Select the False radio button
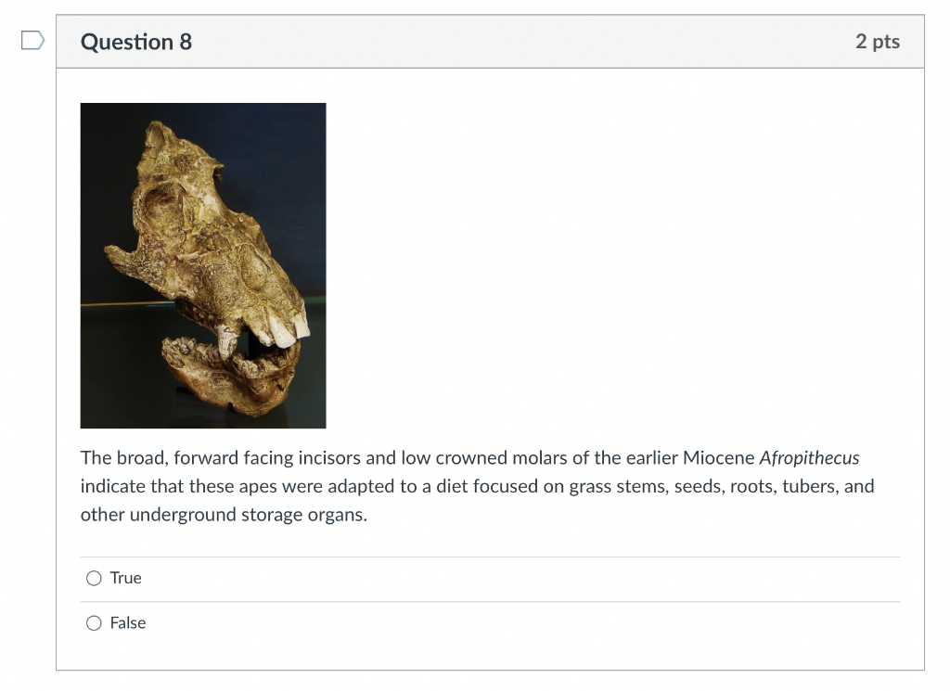Viewport: 950px width, 691px height. pyautogui.click(x=94, y=622)
